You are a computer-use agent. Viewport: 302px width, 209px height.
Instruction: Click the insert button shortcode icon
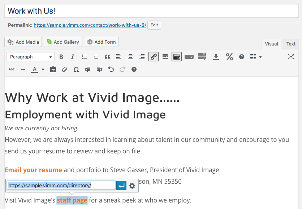click(189, 57)
